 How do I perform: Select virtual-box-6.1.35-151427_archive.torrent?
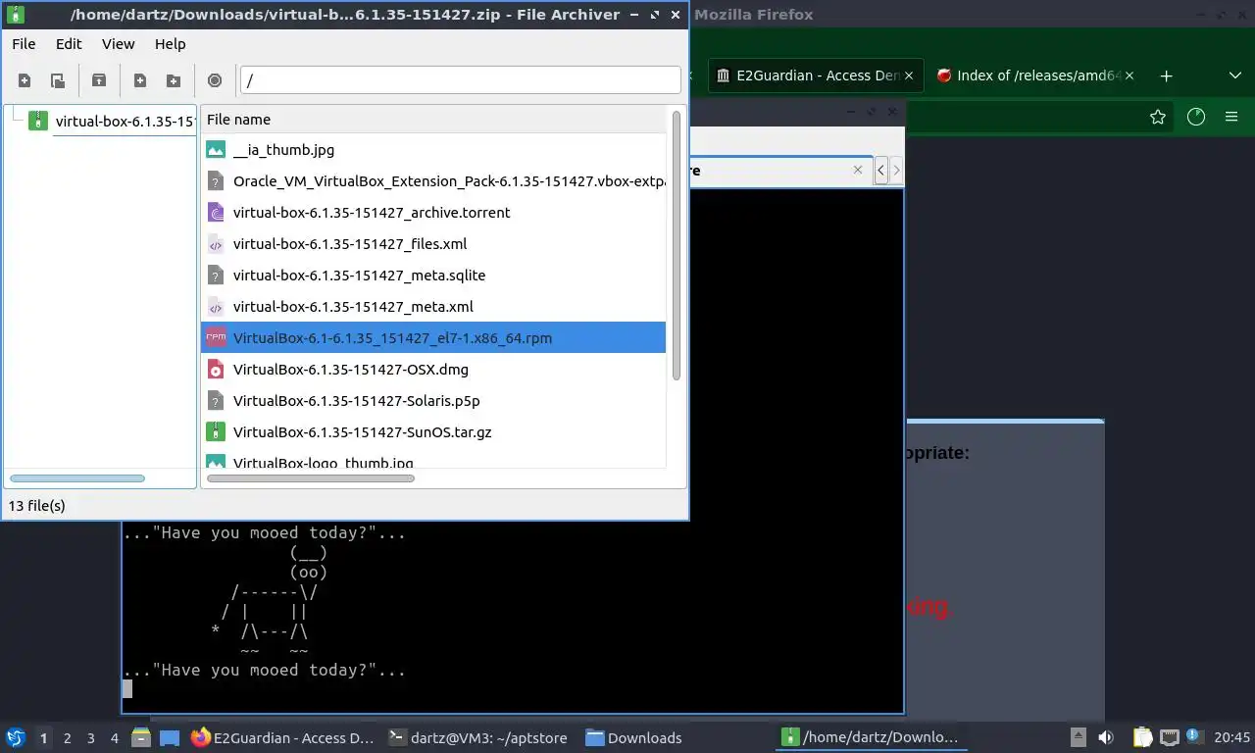[x=433, y=213]
